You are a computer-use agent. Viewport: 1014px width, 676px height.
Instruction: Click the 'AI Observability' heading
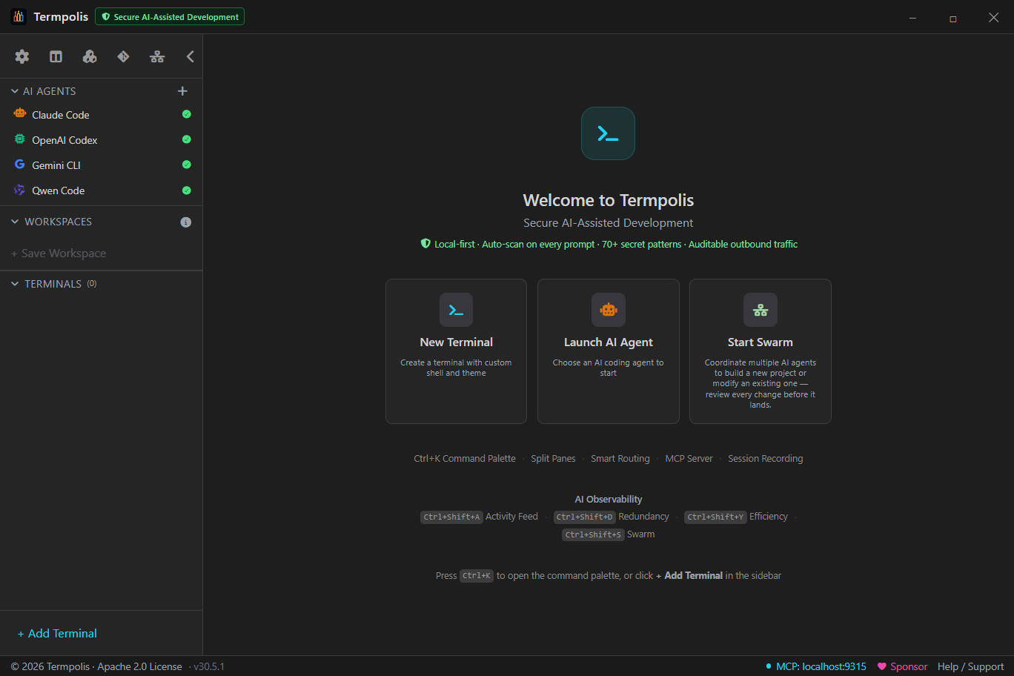pos(609,500)
